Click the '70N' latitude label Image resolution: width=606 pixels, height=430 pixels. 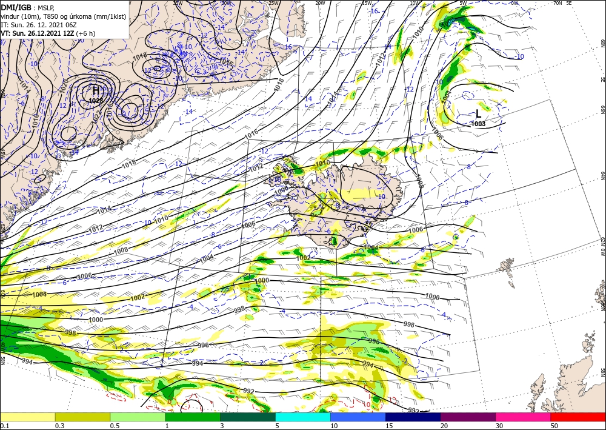pyautogui.click(x=558, y=3)
